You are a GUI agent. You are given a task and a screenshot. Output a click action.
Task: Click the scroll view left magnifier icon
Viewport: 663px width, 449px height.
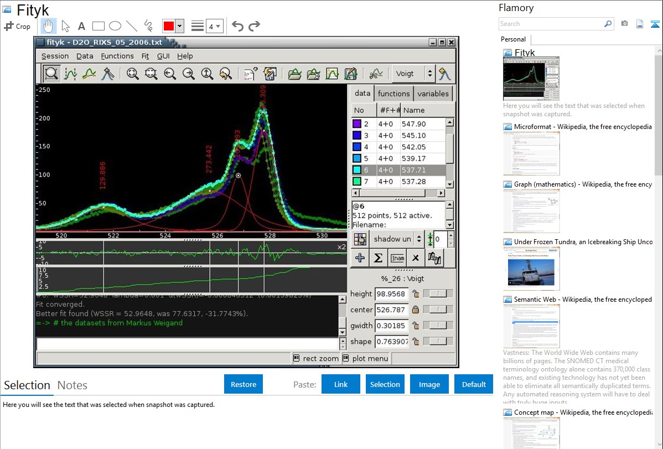169,74
